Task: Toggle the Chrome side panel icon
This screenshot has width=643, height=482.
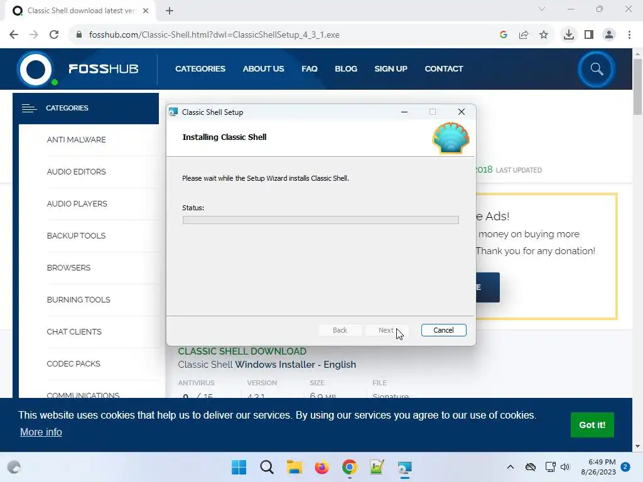Action: (x=589, y=35)
